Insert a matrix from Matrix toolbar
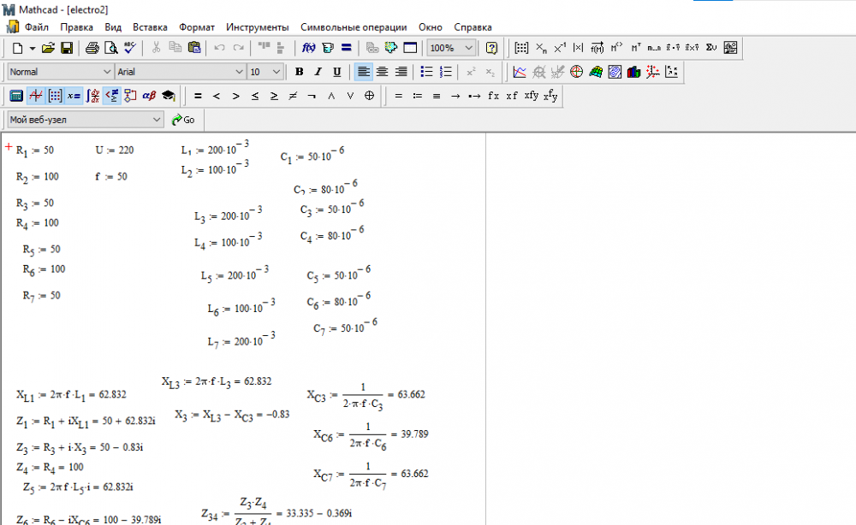This screenshot has height=525, width=856. coord(521,48)
